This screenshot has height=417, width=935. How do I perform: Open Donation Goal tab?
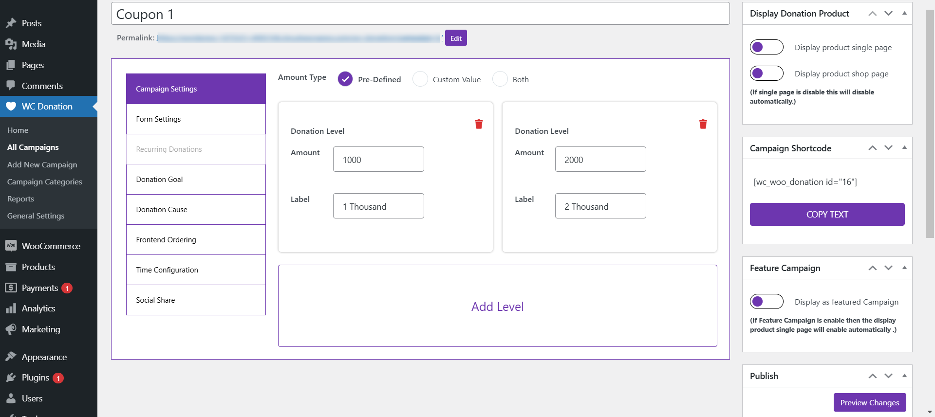click(x=196, y=180)
